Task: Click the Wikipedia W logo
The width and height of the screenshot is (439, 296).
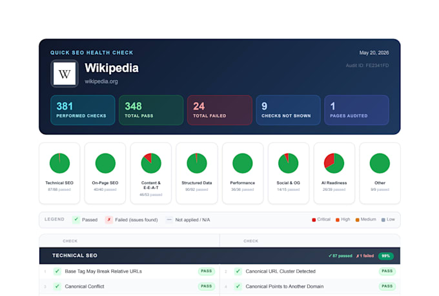Action: (x=65, y=74)
